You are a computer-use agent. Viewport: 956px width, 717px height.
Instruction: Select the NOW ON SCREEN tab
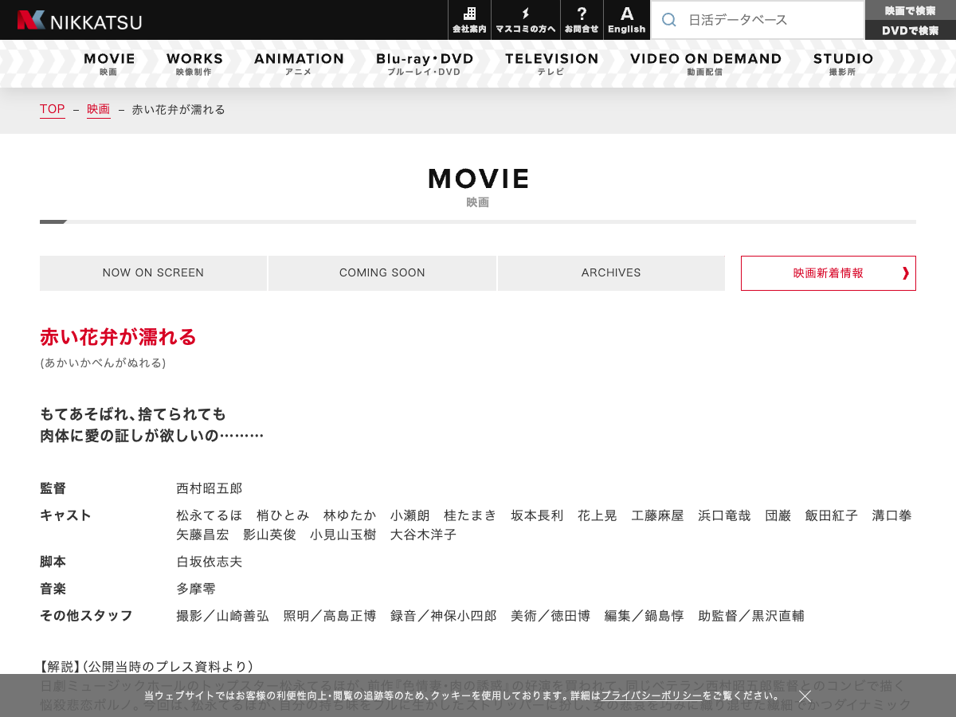coord(153,273)
